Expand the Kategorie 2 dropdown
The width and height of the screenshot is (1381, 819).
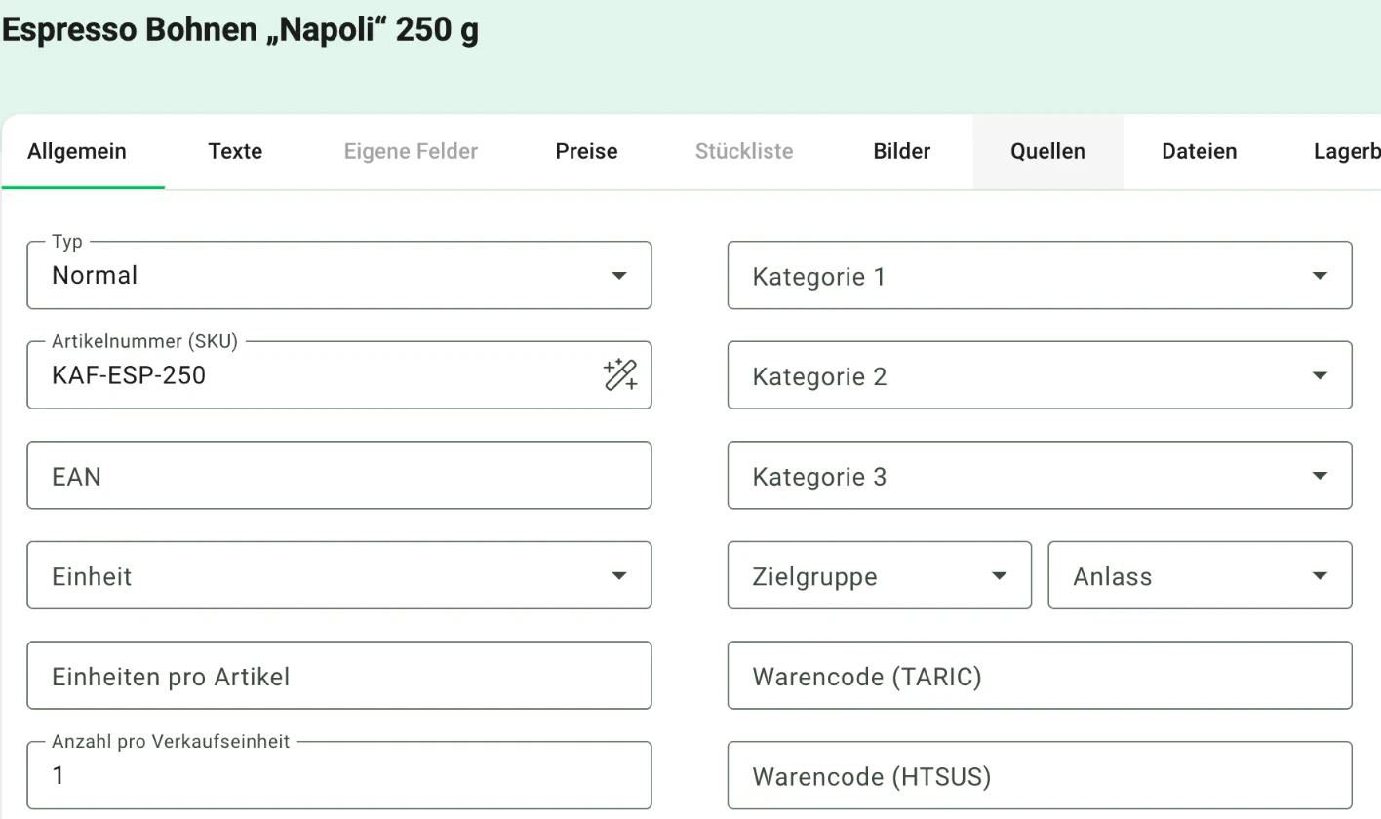pyautogui.click(x=1040, y=375)
